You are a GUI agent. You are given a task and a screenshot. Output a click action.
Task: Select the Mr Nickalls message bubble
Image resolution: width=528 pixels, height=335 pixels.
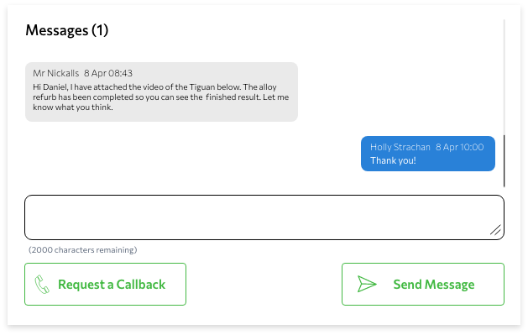point(162,92)
